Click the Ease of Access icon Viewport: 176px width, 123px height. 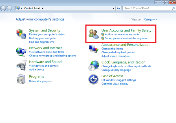pyautogui.click(x=93, y=79)
